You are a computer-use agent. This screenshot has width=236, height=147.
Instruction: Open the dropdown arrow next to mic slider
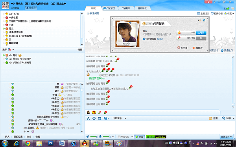[x=113, y=137]
